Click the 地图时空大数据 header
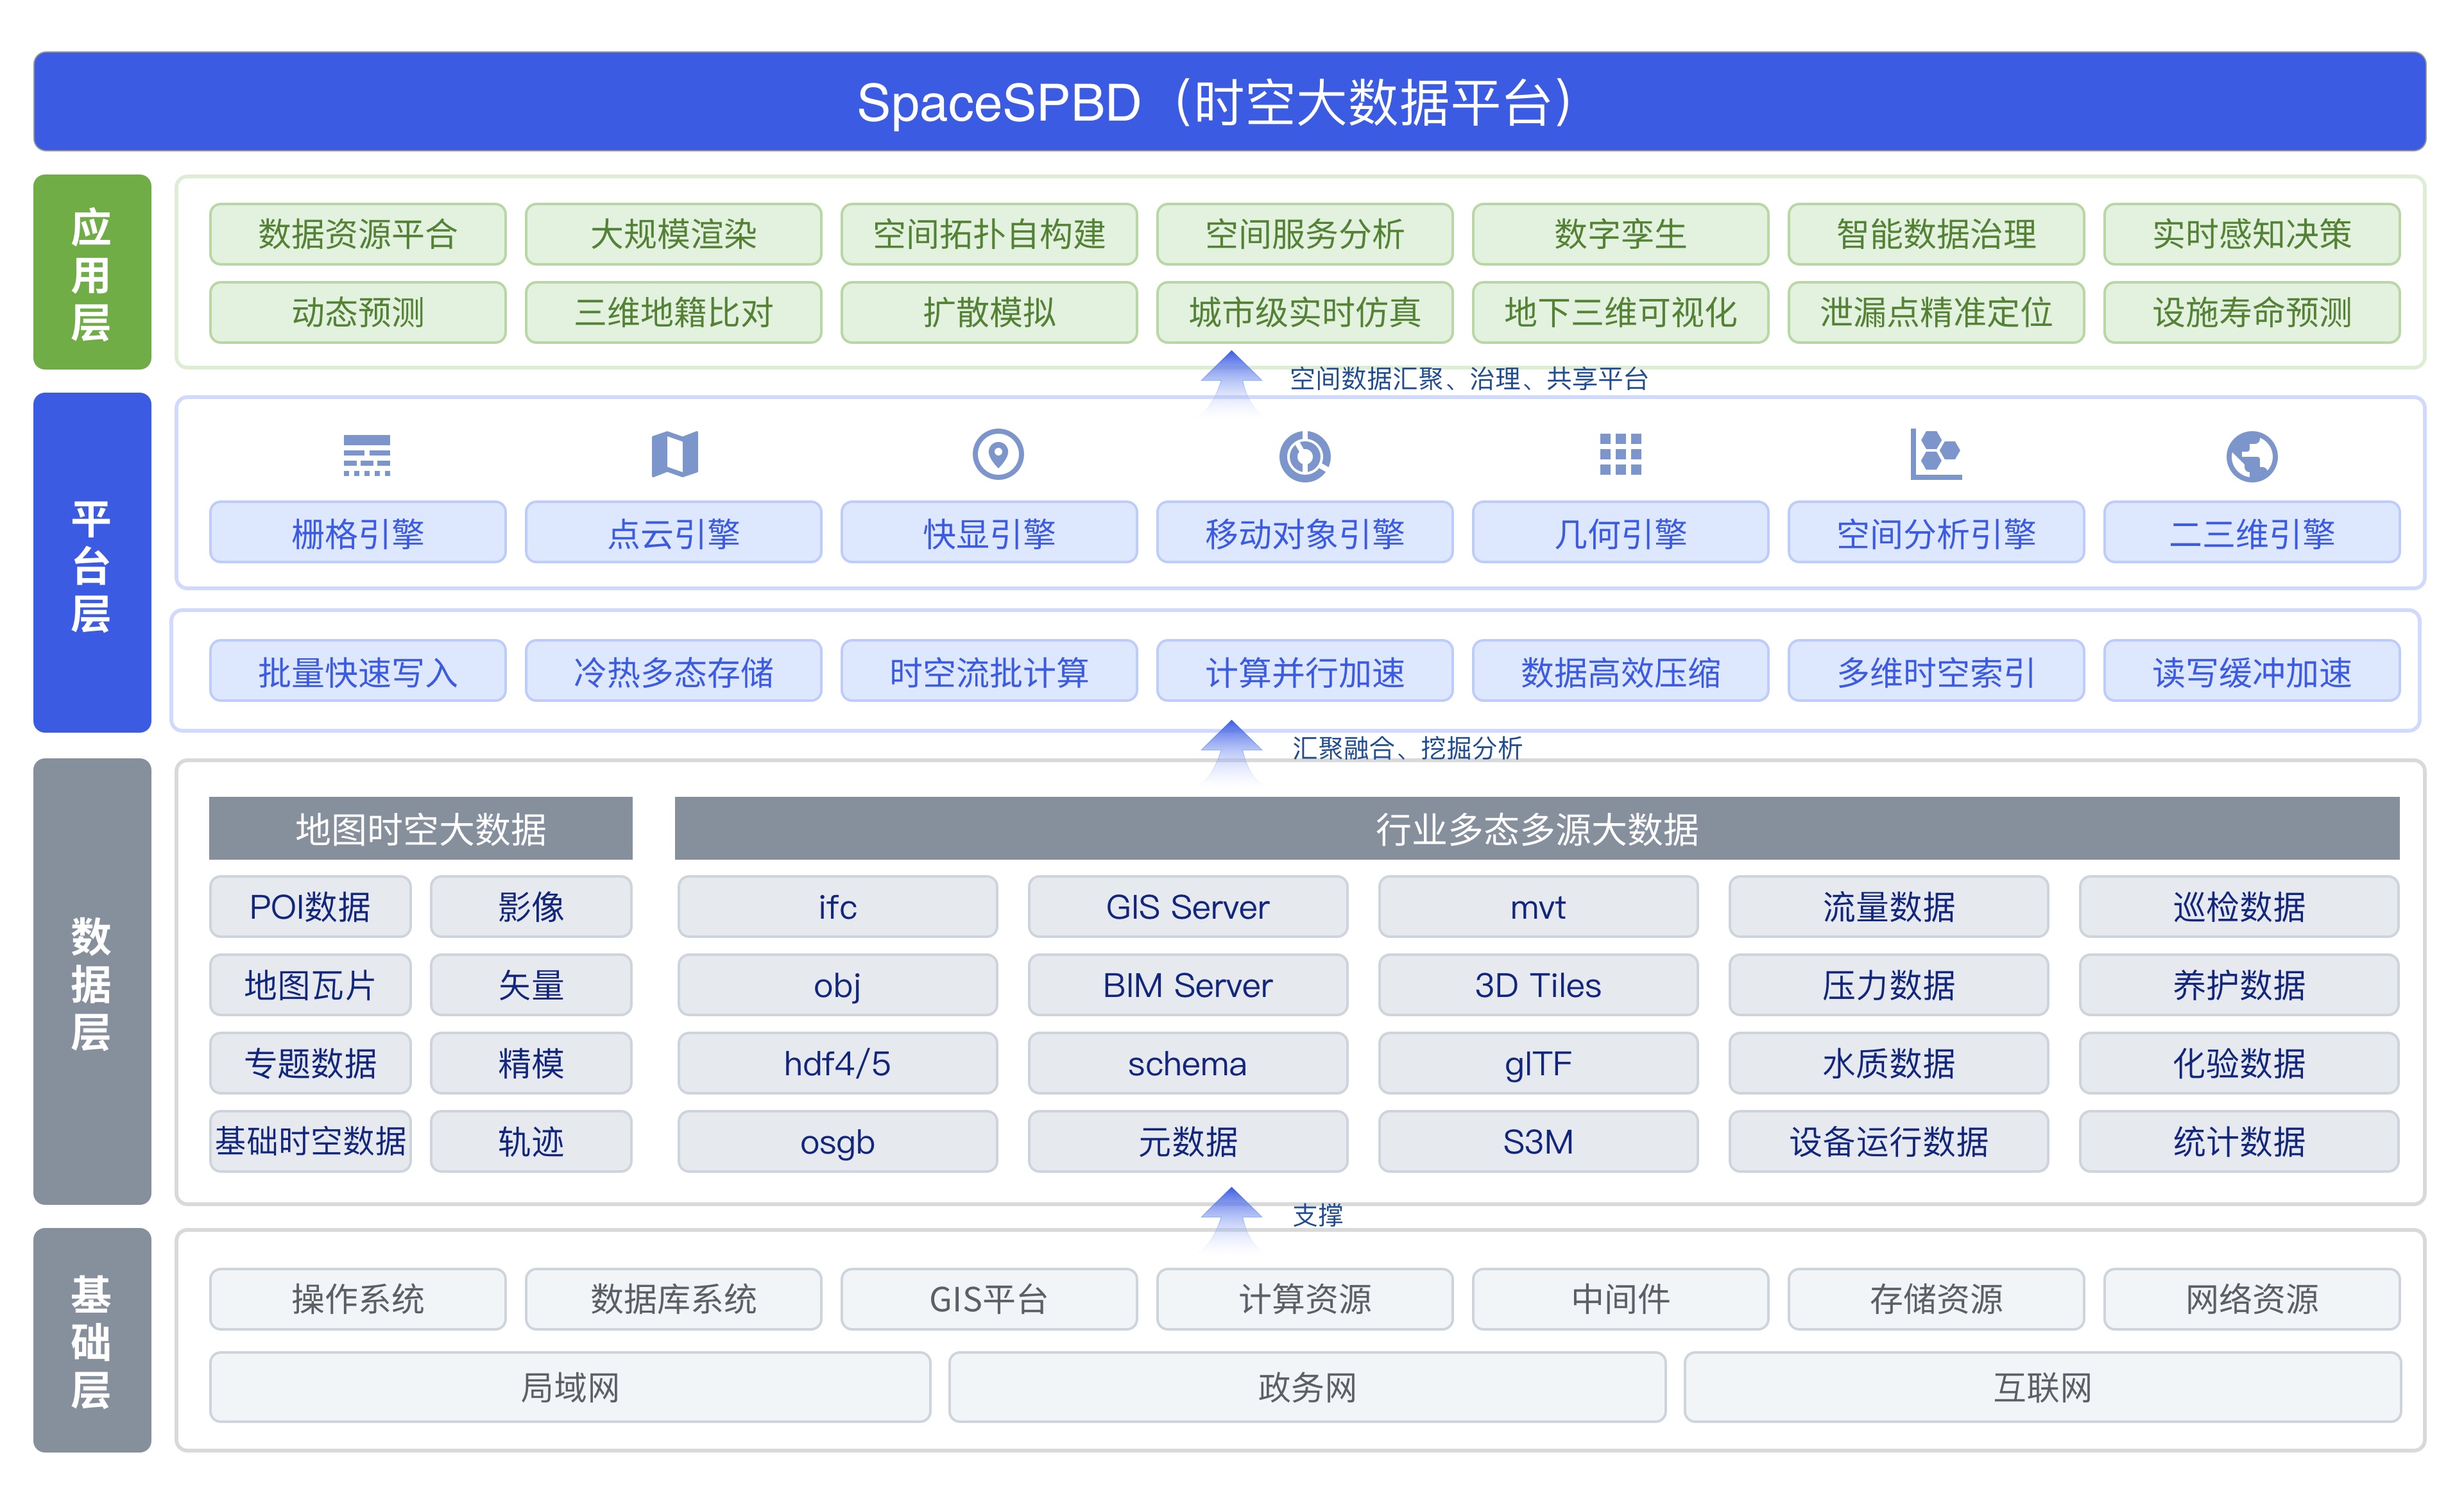Screen dimensions: 2464x1500 coord(420,829)
